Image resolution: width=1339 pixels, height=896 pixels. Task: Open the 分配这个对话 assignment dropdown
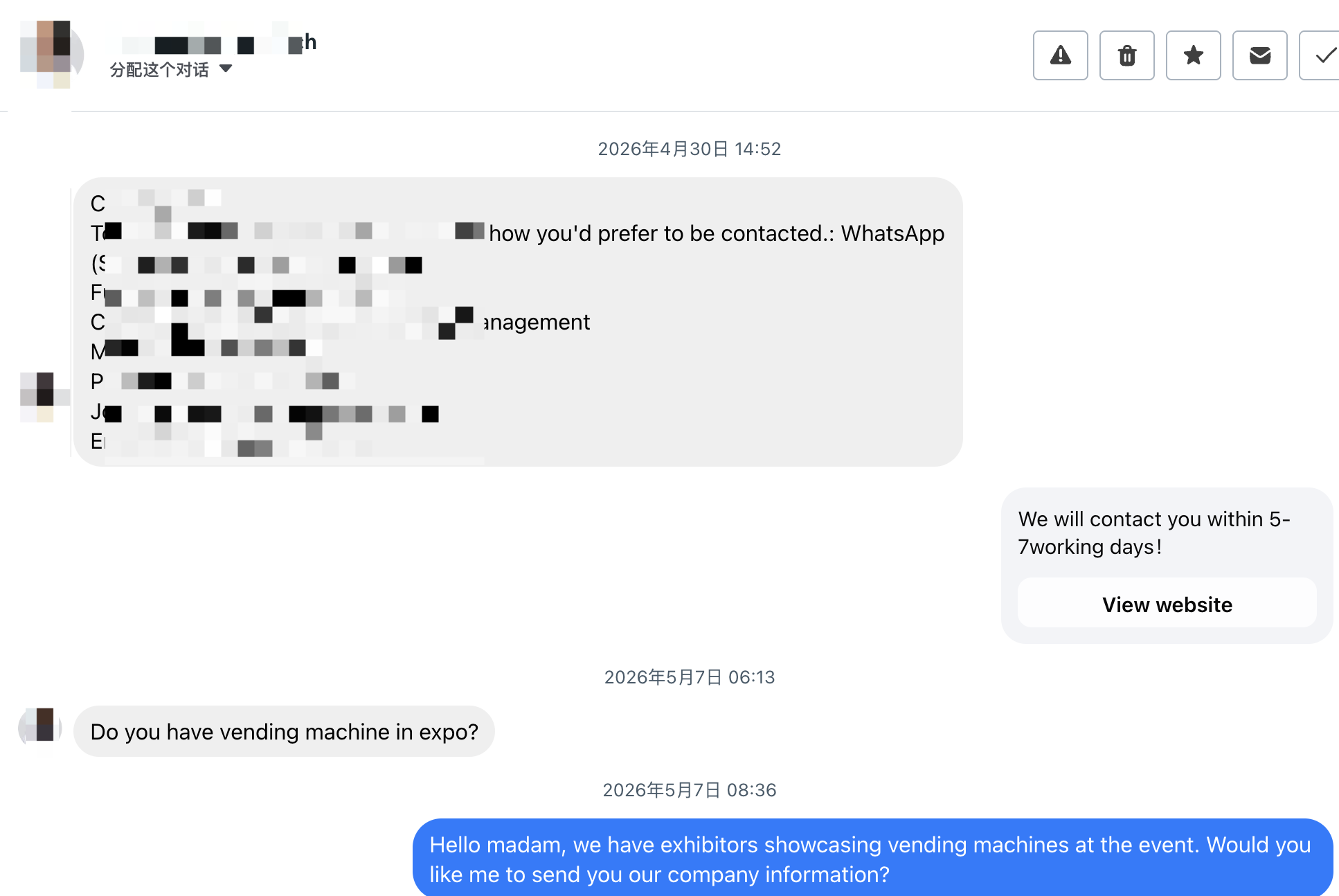click(x=170, y=69)
